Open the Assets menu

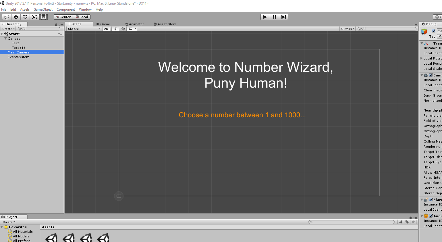pyautogui.click(x=25, y=9)
